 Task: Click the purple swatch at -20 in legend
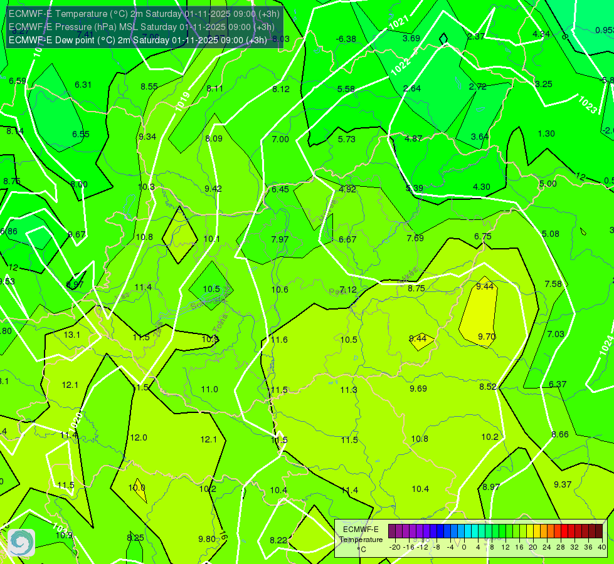tap(392, 531)
